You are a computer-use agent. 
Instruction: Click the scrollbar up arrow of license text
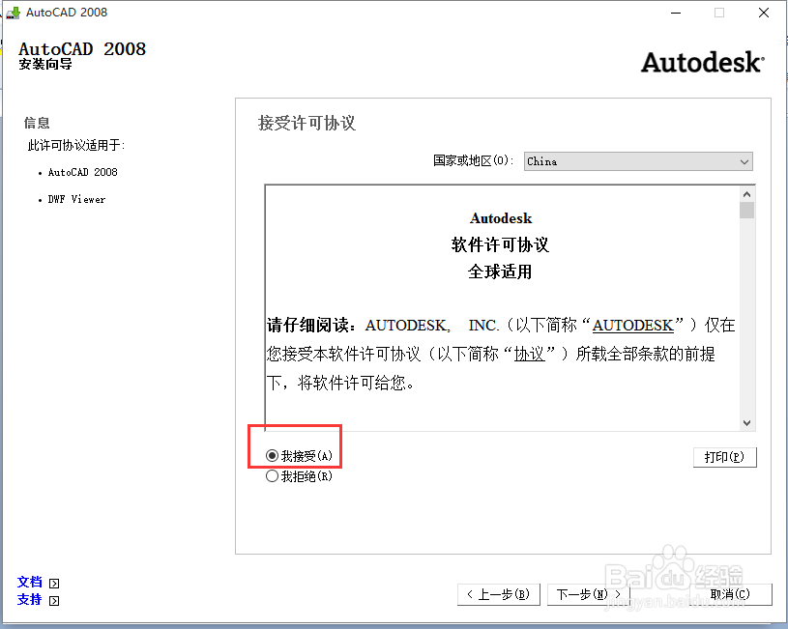point(746,192)
